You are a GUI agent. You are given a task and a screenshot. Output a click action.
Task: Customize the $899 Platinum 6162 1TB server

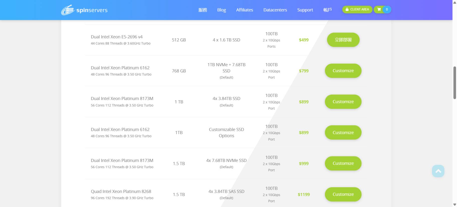click(343, 133)
